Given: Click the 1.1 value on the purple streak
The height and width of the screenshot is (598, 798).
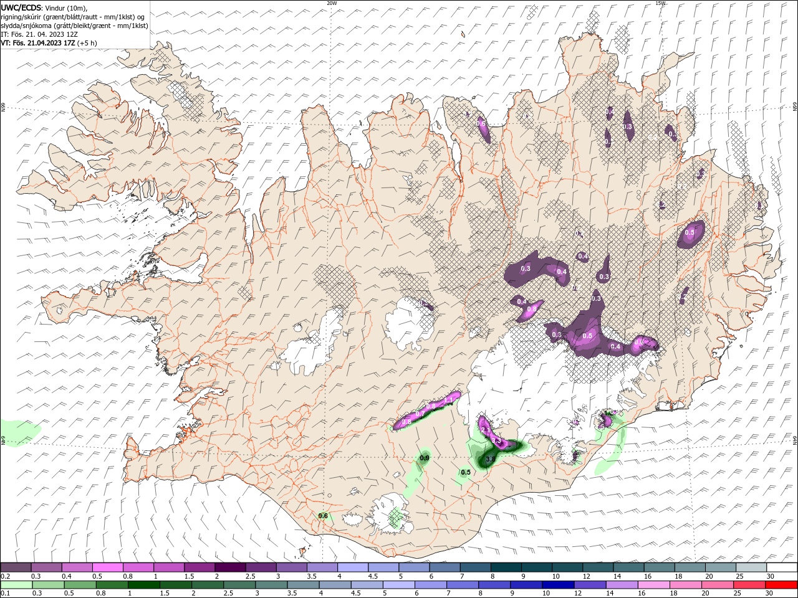Looking at the screenshot, I should [448, 400].
